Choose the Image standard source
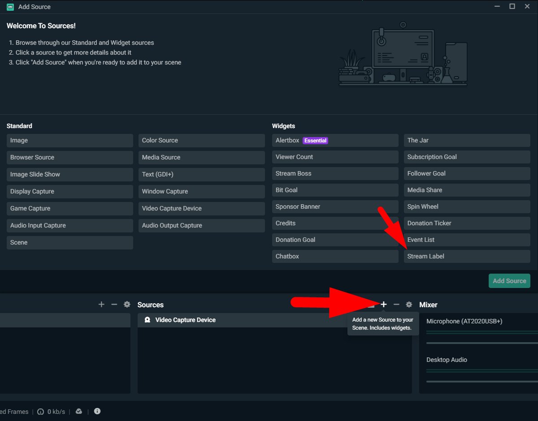Viewport: 538px width, 421px height. tap(70, 140)
